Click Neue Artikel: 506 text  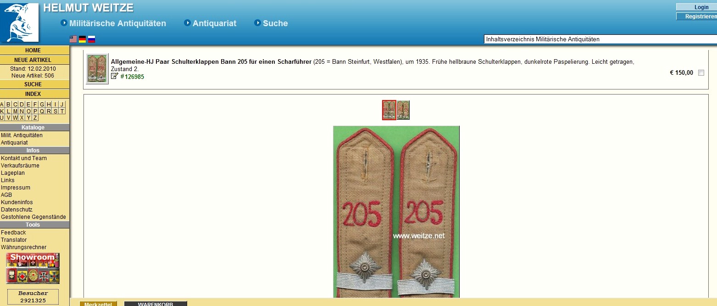coord(33,76)
